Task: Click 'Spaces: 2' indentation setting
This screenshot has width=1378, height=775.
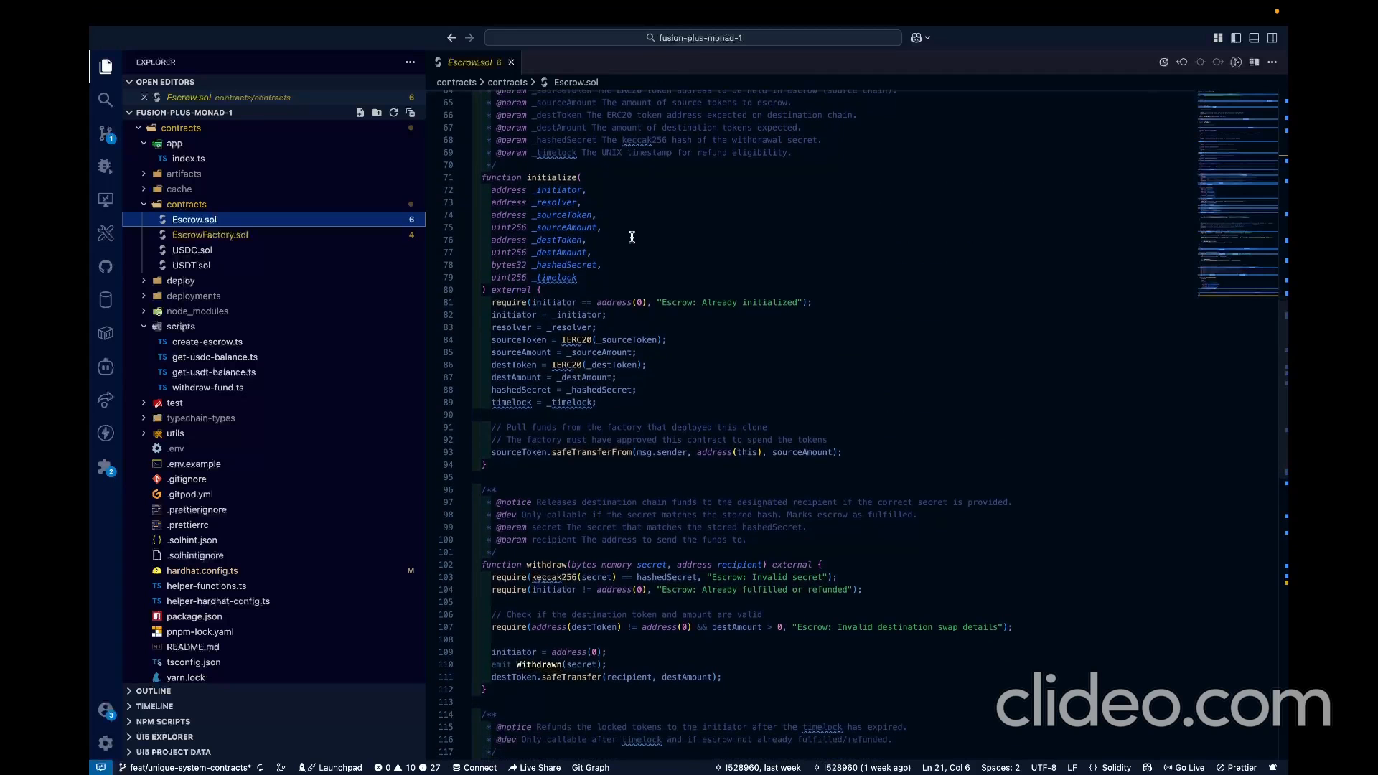Action: tap(1000, 768)
